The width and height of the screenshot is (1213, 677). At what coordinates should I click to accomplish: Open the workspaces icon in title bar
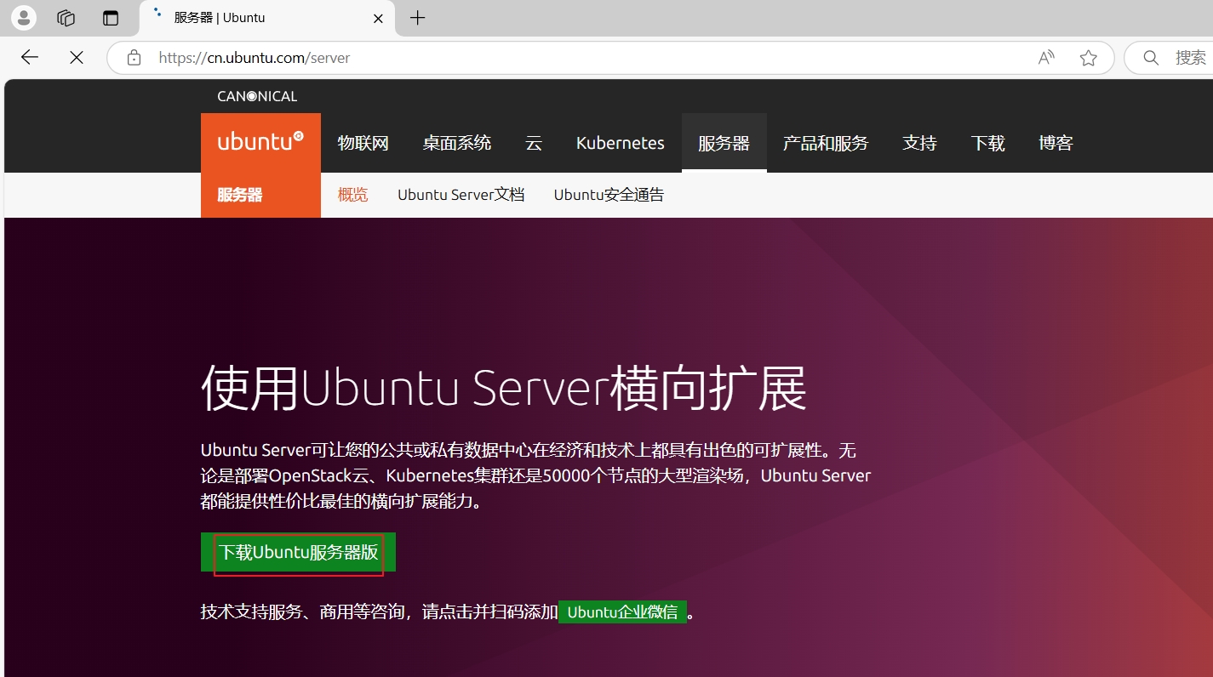(x=66, y=18)
